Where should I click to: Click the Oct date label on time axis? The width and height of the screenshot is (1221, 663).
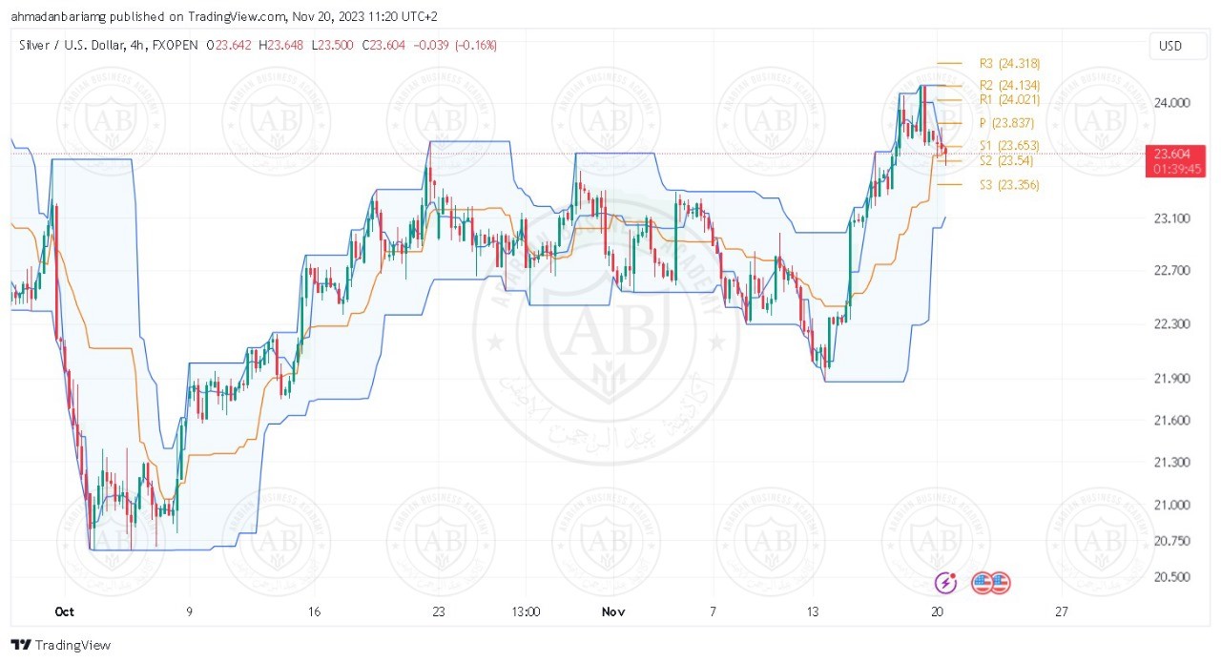point(65,611)
